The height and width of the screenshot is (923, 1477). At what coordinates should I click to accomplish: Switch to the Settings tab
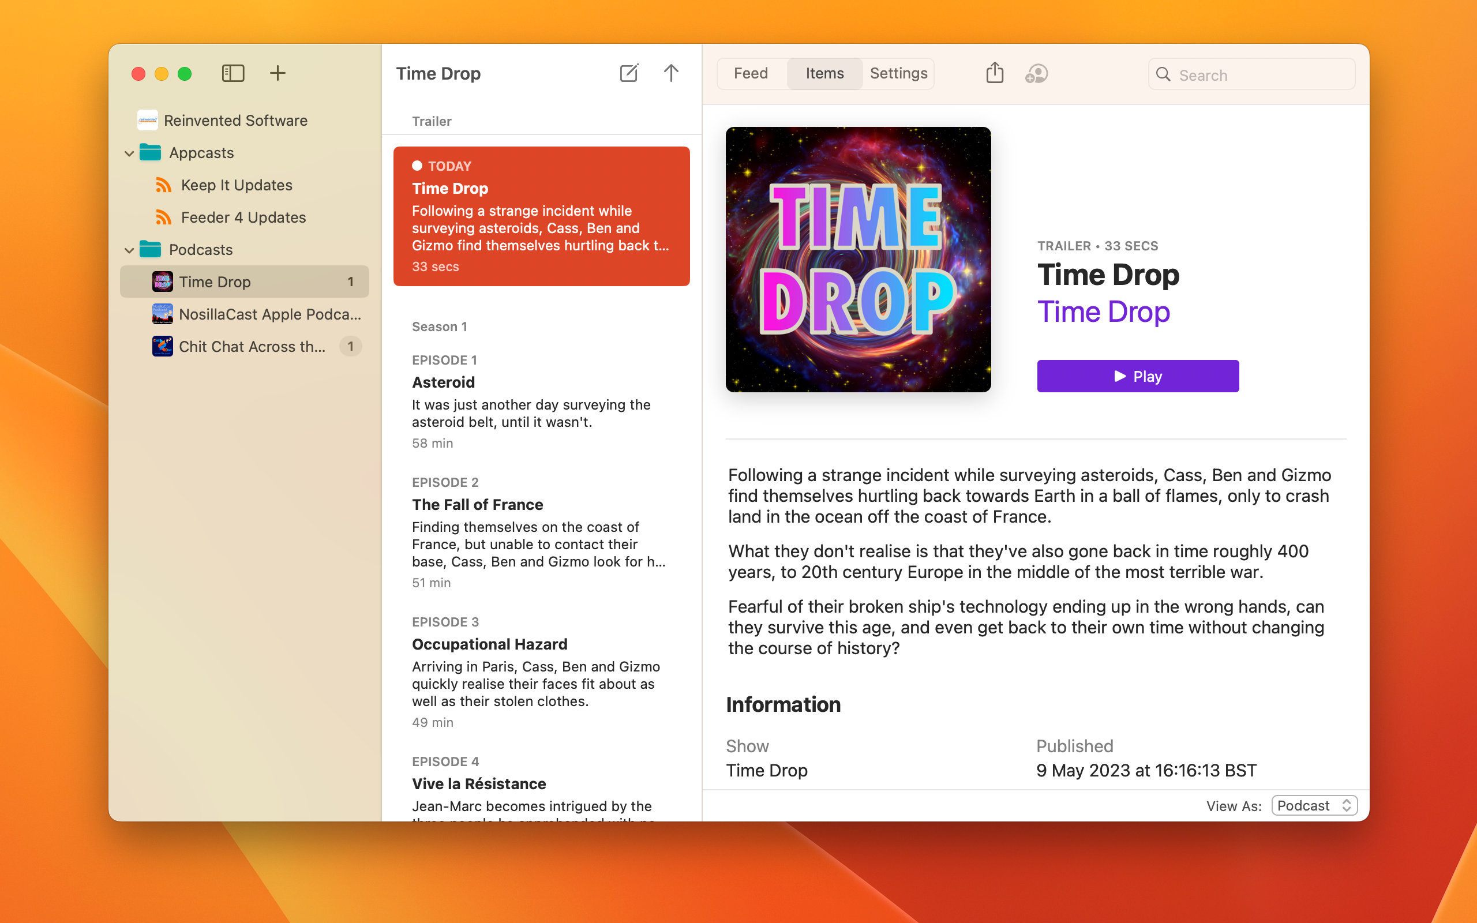898,73
